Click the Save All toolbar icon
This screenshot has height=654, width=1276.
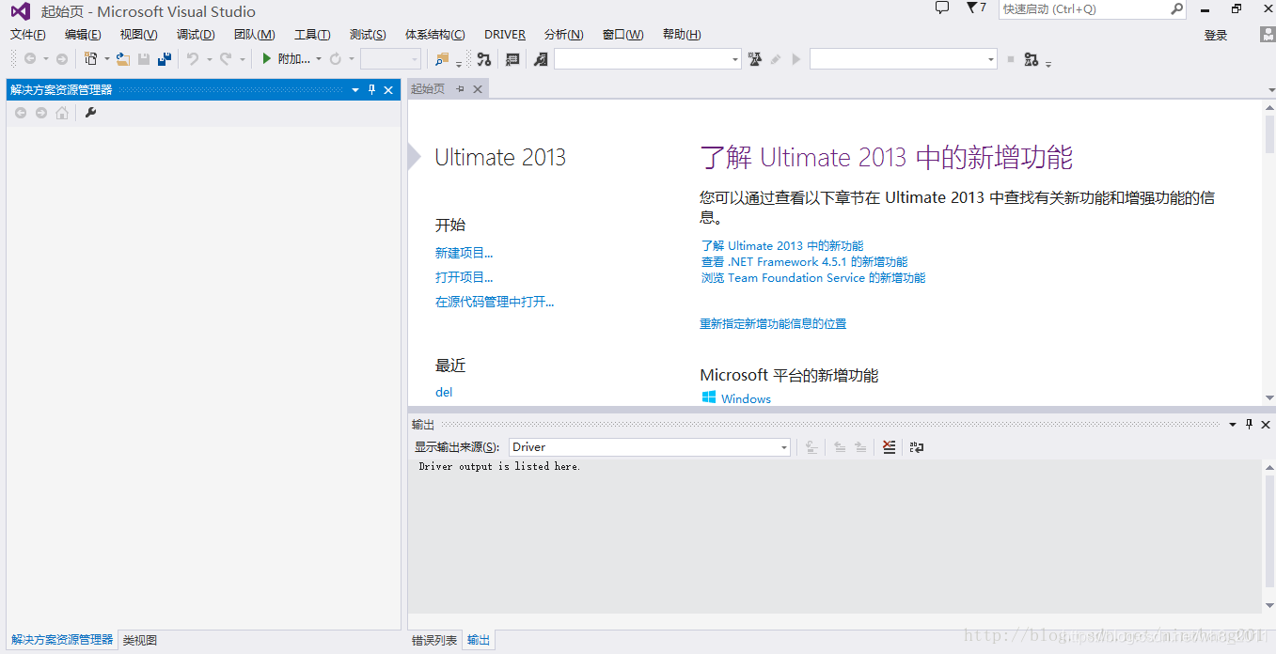[x=165, y=59]
